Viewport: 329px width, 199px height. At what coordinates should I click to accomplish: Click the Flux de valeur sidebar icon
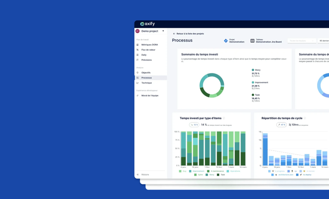(137, 50)
